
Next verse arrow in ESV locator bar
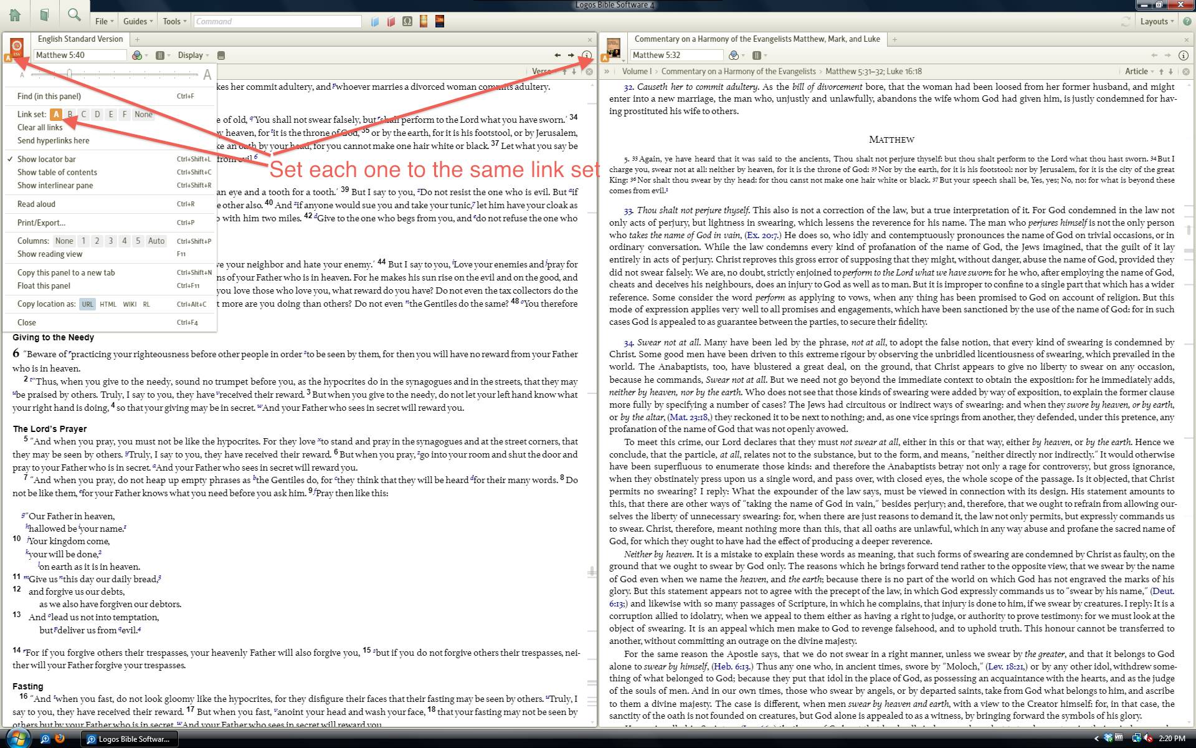click(x=574, y=72)
